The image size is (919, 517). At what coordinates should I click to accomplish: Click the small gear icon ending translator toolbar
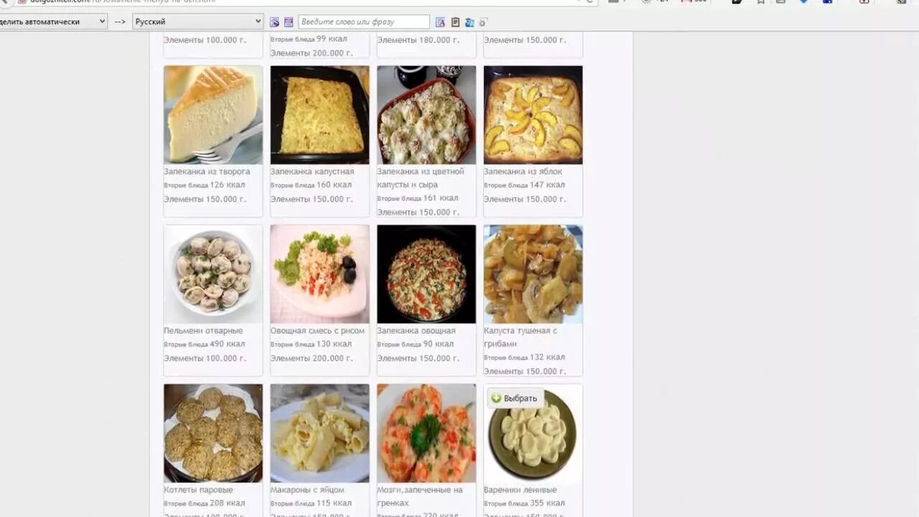[x=483, y=22]
